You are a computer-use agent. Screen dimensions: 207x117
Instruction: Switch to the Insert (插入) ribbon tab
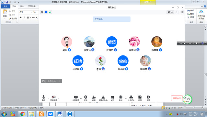(22, 6)
